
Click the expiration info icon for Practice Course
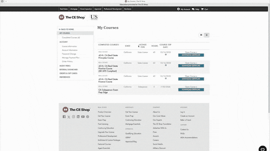tap(166, 65)
